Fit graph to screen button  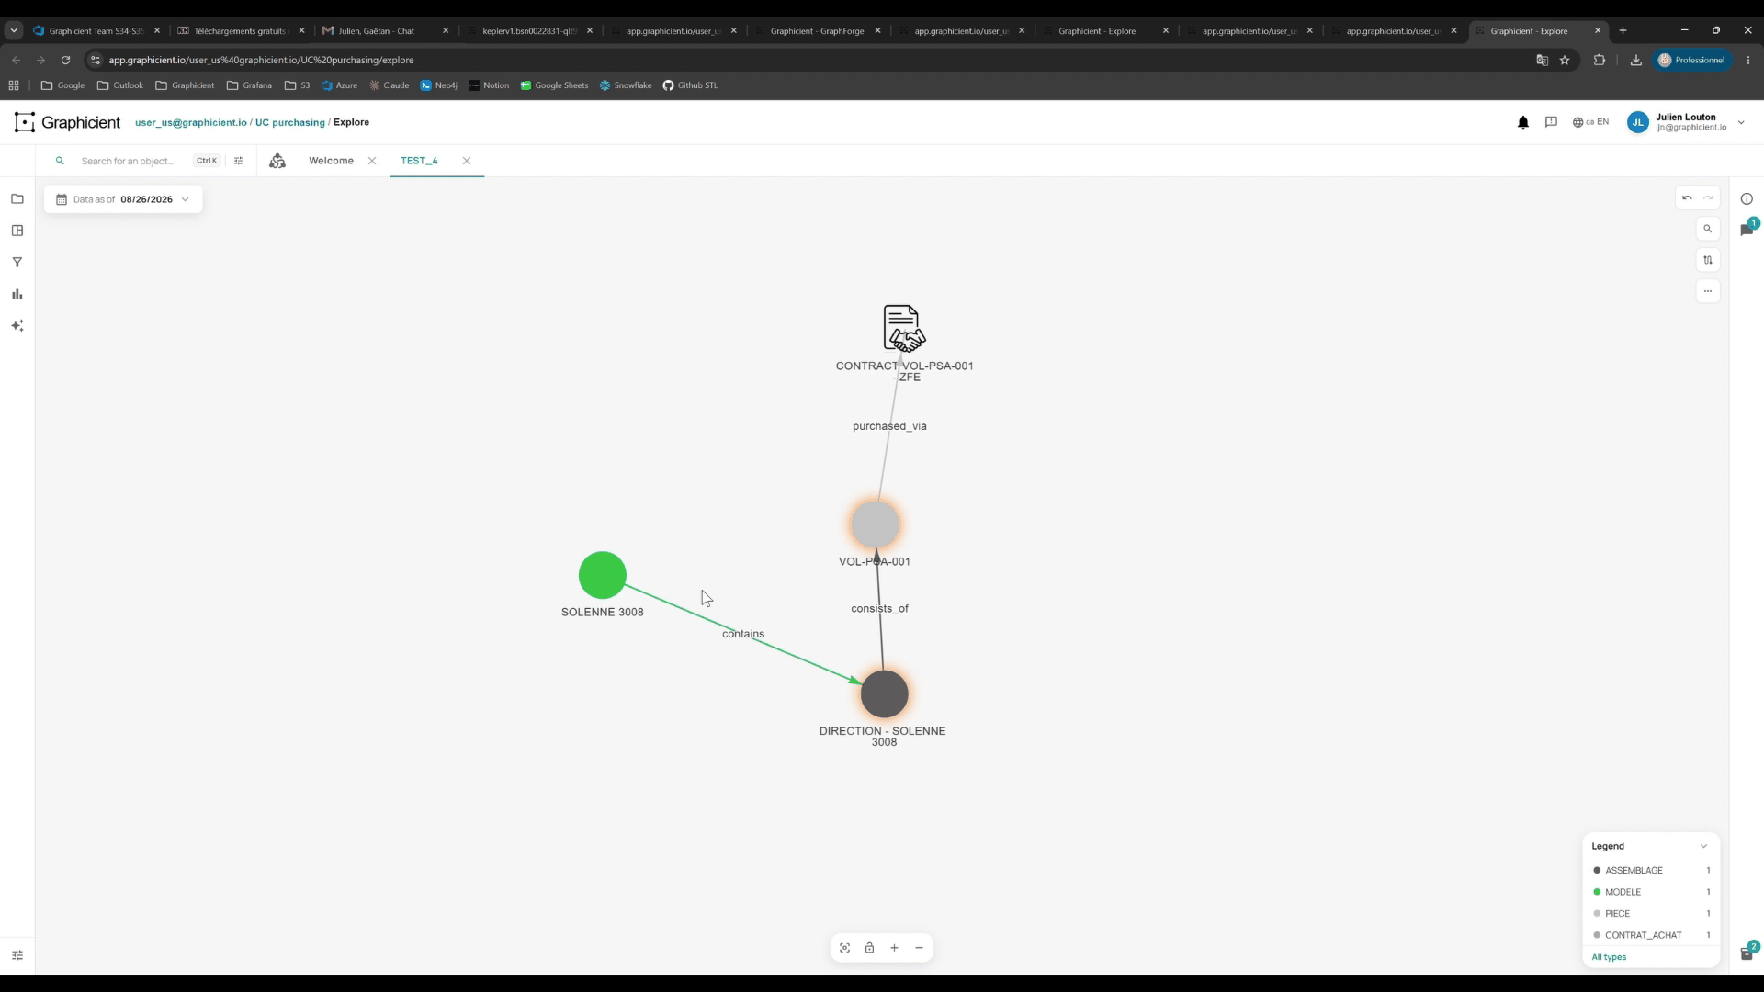point(845,948)
